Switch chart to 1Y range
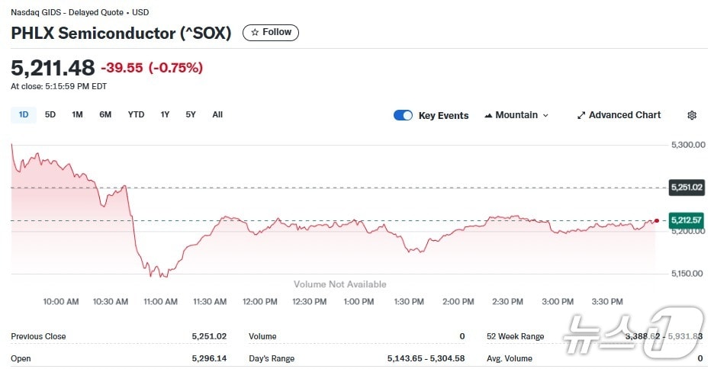Screen dimensions: 714x369 [x=165, y=115]
